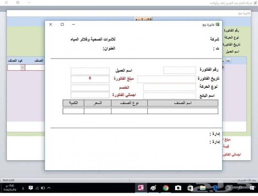Open Microsoft Access from the taskbar
The height and width of the screenshot is (196, 258).
click(141, 188)
